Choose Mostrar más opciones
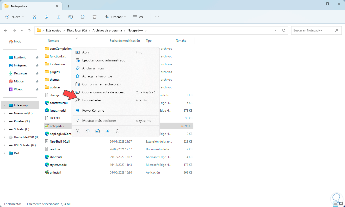345x207 pixels. 116,121
